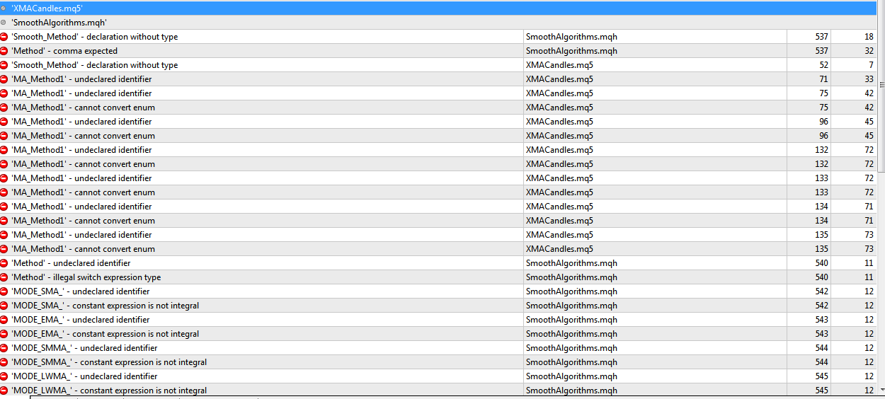Viewport: 885px width, 399px height.
Task: Click error icon of 'Smooth_Method' row at line 52
Action: coord(4,64)
